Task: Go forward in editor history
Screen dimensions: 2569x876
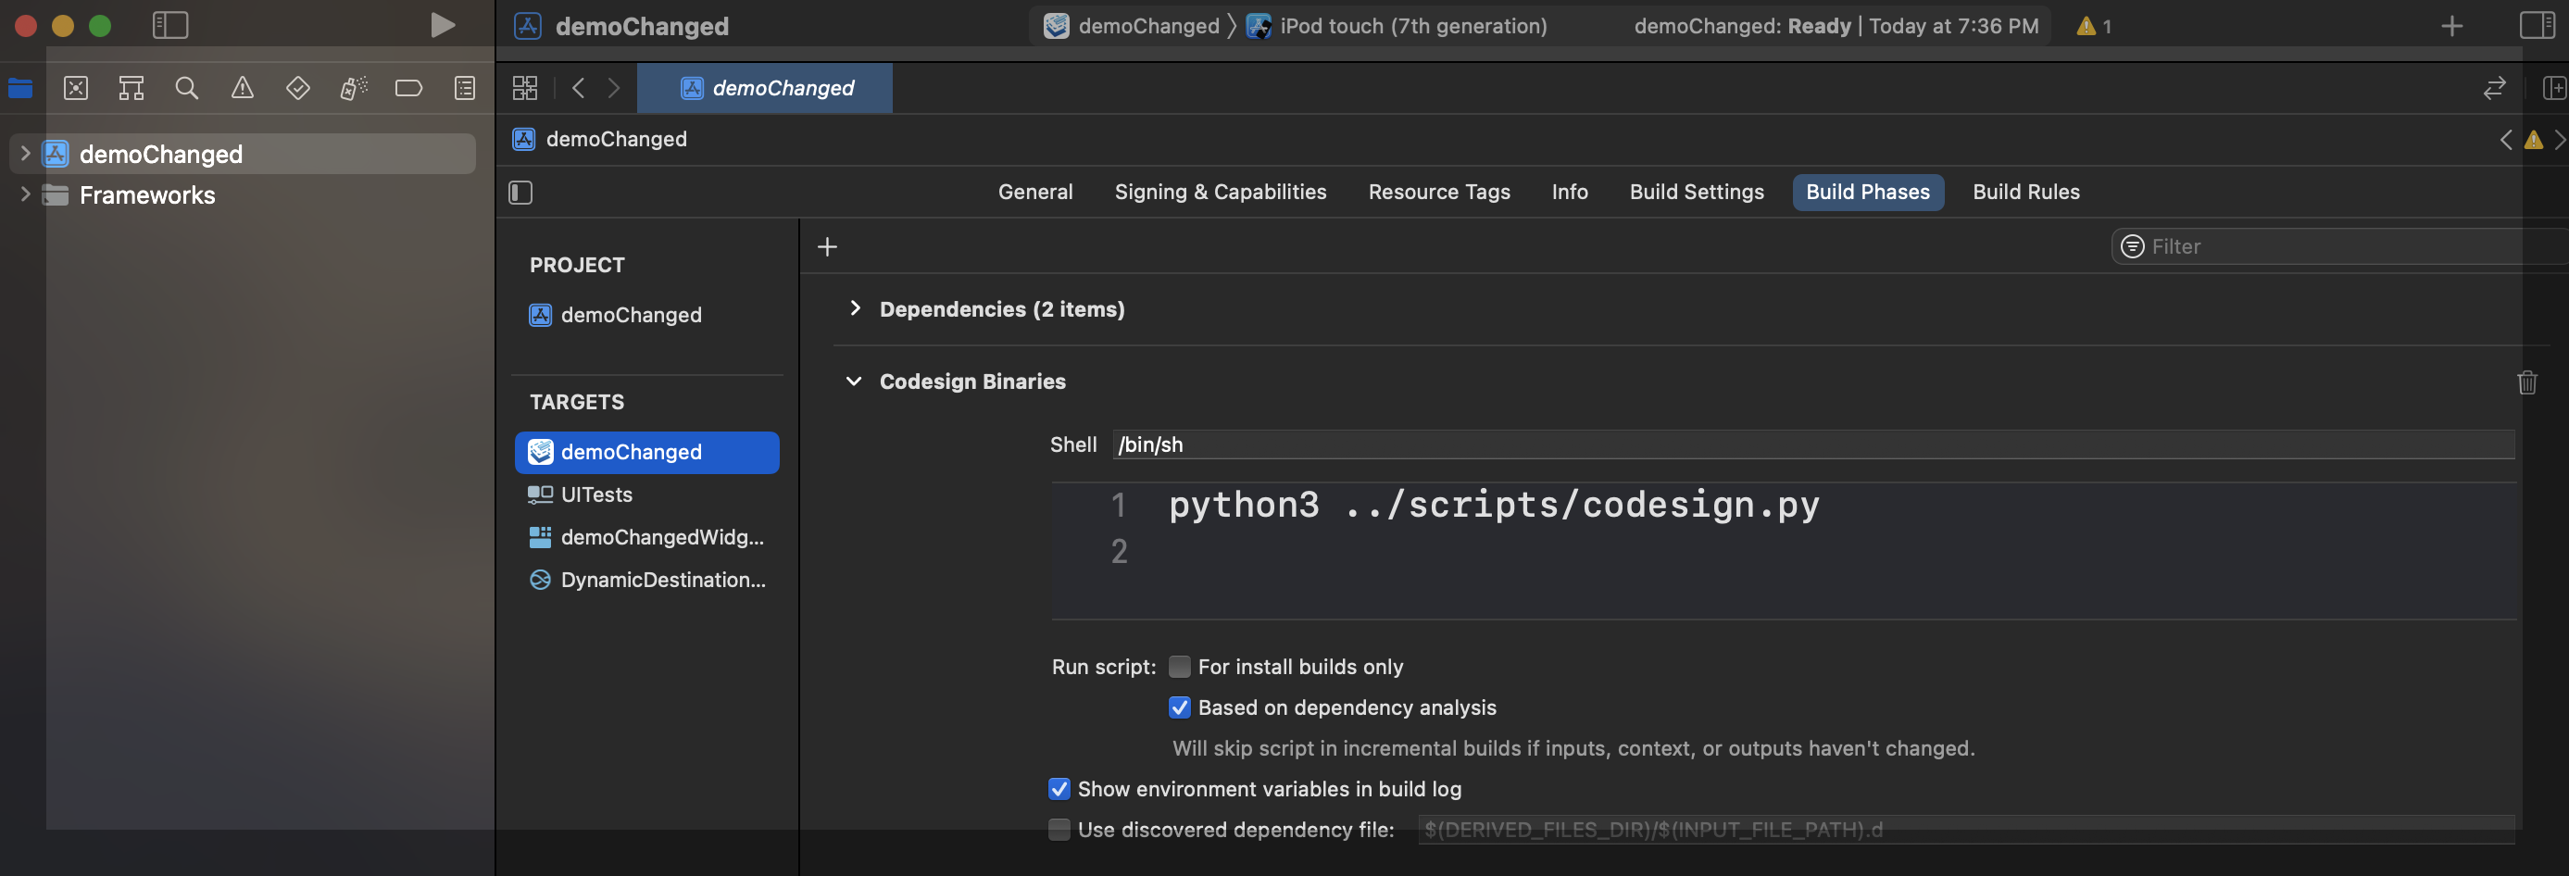Action: coord(614,88)
